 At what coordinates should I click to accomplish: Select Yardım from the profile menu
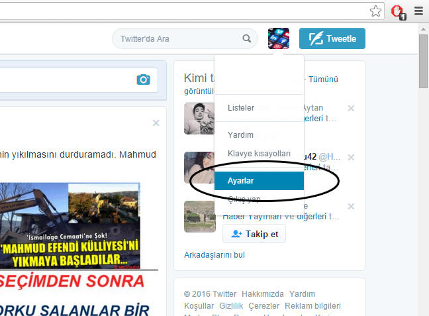pos(259,135)
